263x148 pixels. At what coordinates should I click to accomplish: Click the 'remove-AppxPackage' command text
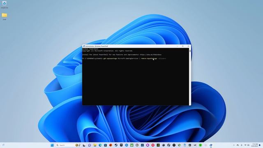(x=149, y=58)
